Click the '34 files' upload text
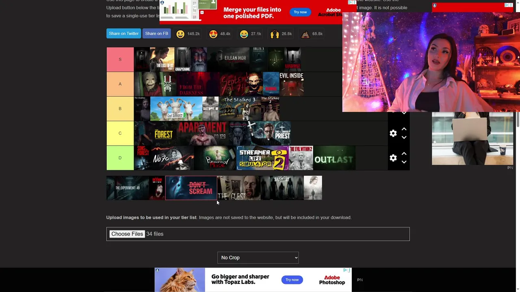This screenshot has height=292, width=520. tap(155, 234)
